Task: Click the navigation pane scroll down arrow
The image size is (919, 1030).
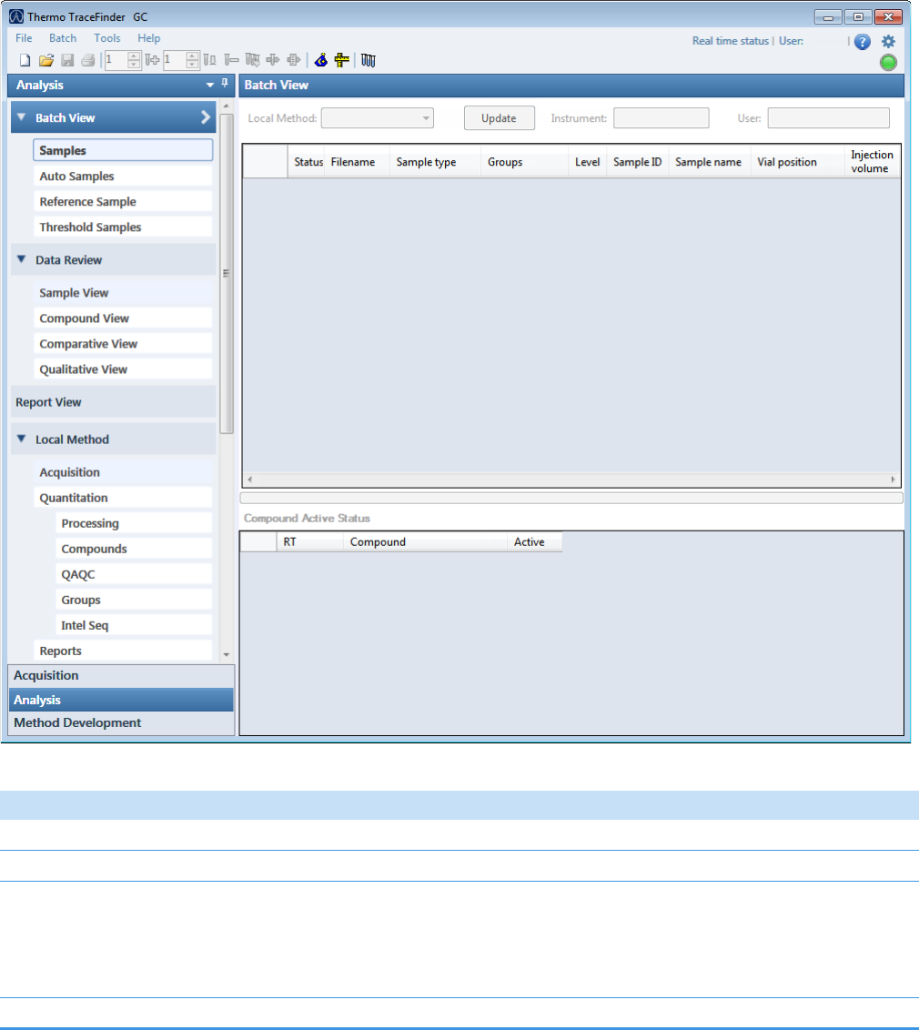Action: click(226, 654)
